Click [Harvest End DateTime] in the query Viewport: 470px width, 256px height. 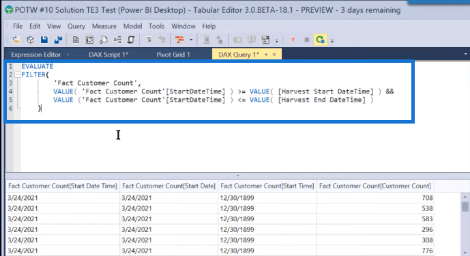point(321,100)
